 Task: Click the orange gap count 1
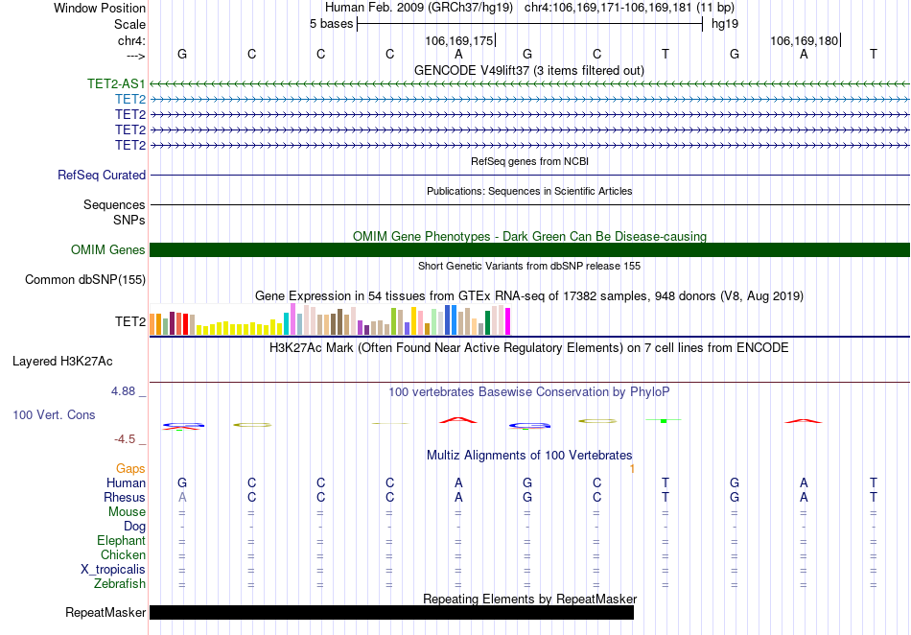pyautogui.click(x=632, y=468)
